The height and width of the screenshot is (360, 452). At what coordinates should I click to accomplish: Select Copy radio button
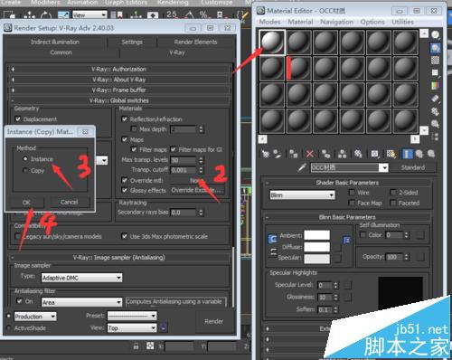[x=25, y=170]
